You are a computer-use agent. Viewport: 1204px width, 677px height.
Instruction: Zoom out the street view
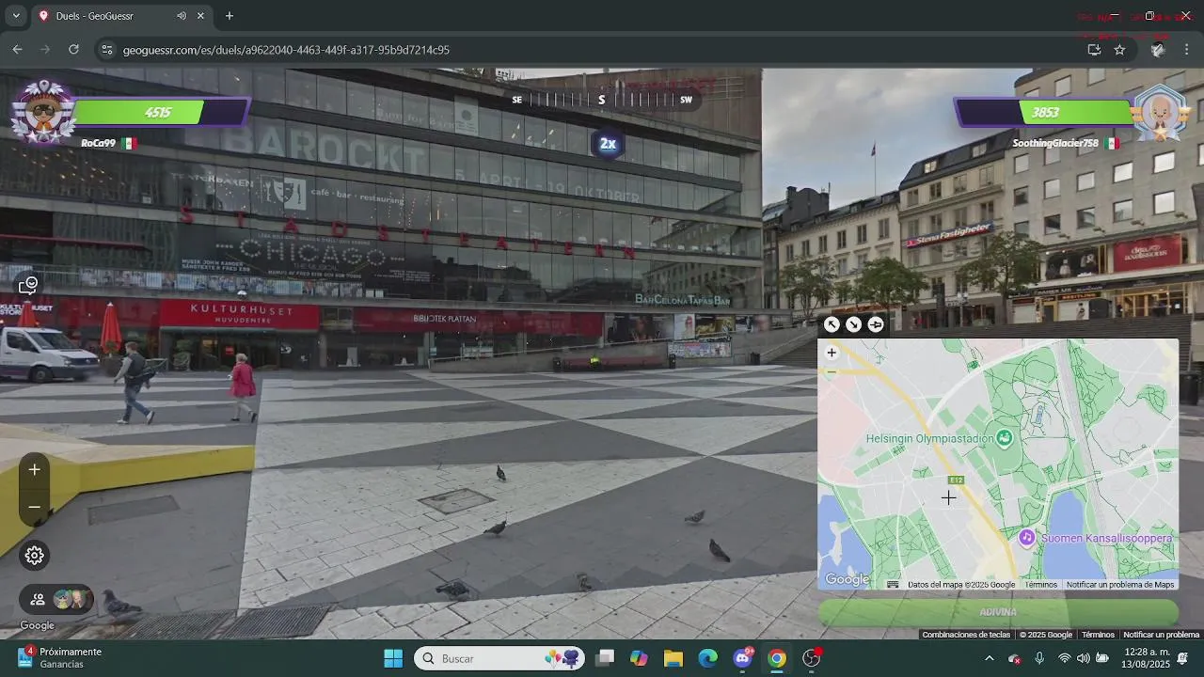click(x=34, y=507)
